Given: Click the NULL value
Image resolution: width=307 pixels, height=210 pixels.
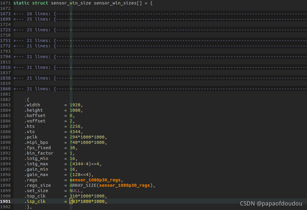Looking at the screenshot, I should coord(75,191).
